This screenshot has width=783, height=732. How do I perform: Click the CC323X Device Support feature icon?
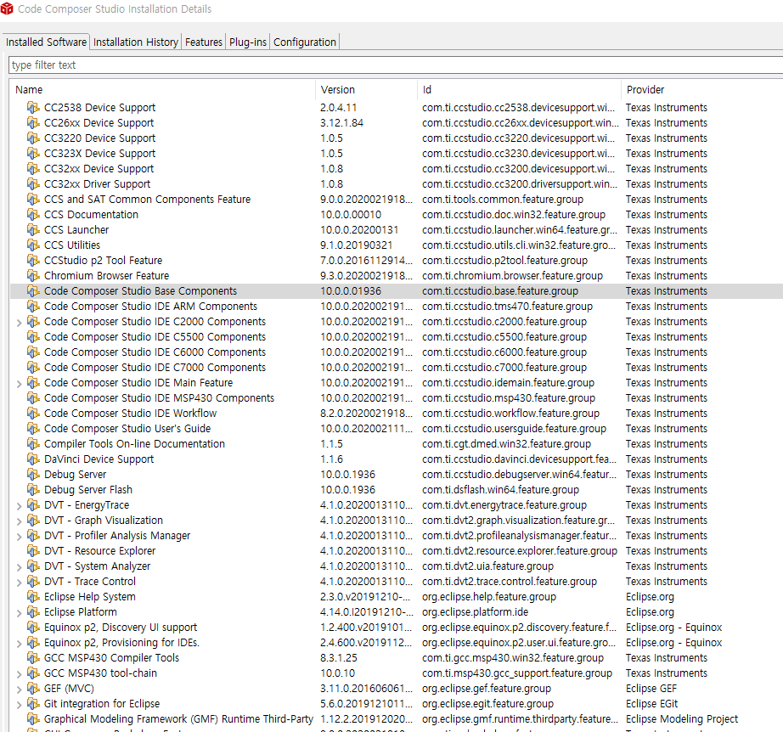33,154
